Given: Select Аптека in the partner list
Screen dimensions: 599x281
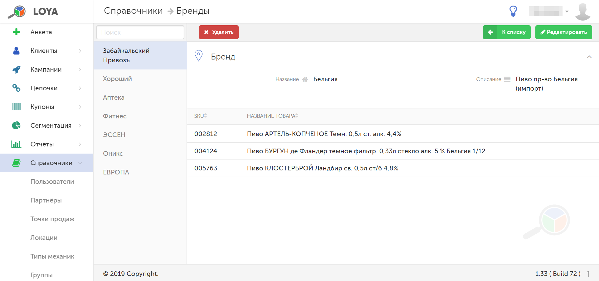Looking at the screenshot, I should (140, 98).
